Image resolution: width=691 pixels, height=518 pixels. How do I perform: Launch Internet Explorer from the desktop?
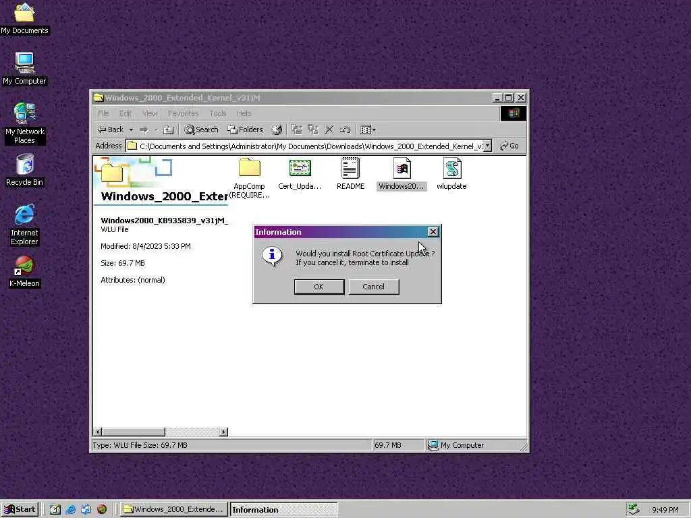point(24,224)
